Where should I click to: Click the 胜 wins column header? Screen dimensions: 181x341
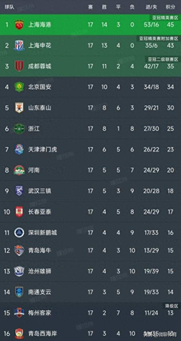pos(104,7)
